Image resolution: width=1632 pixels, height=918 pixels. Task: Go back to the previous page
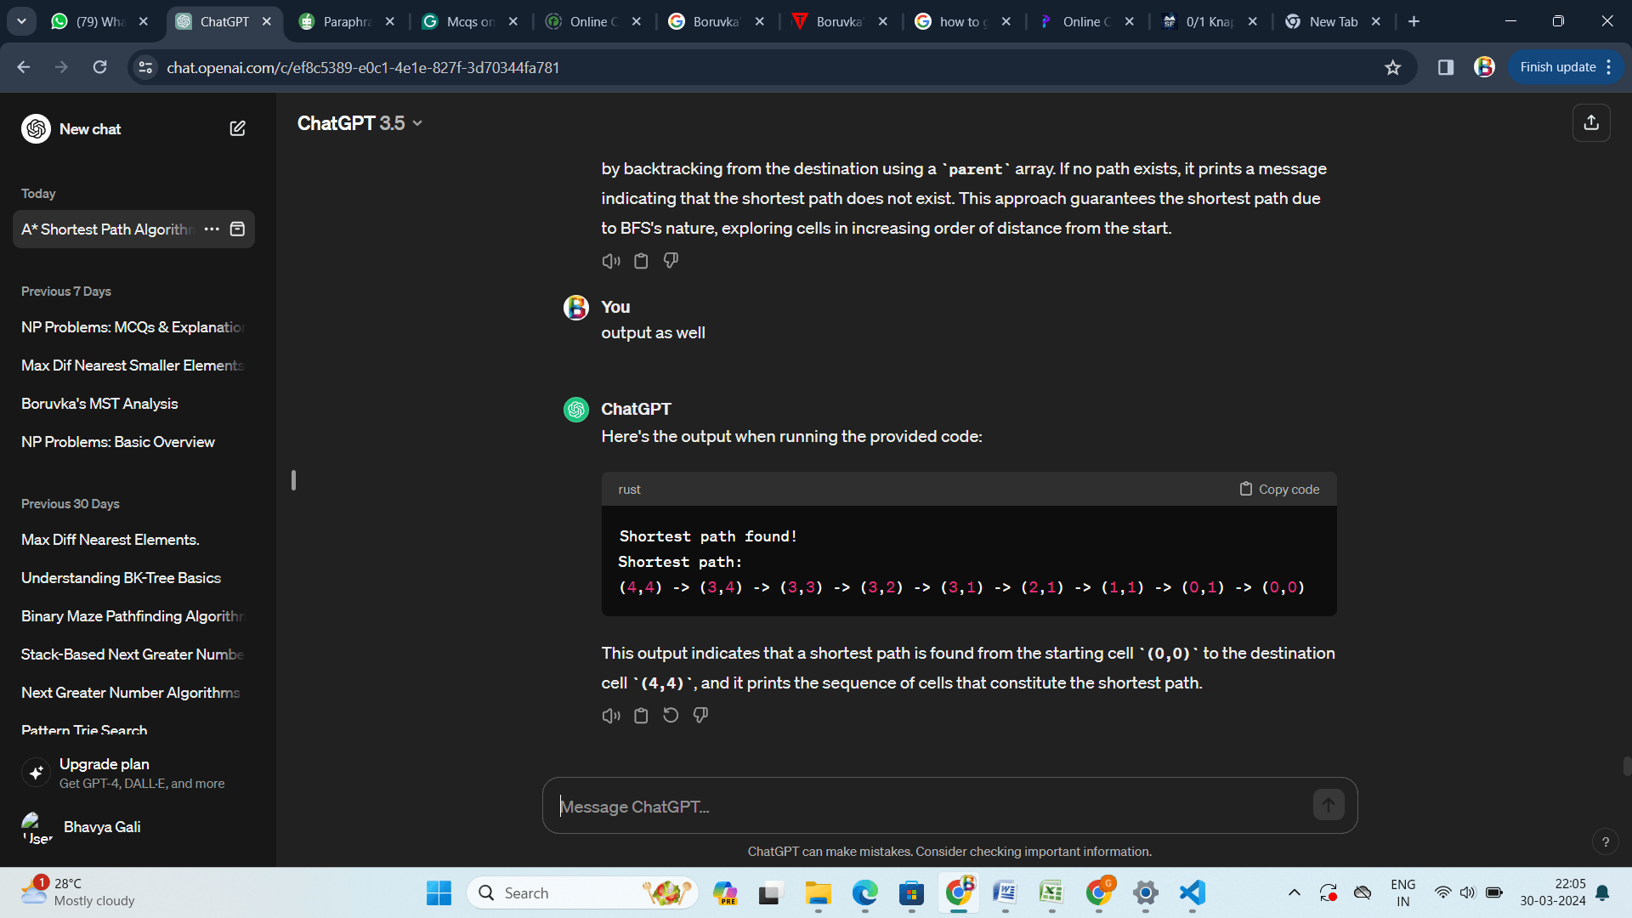pos(23,67)
